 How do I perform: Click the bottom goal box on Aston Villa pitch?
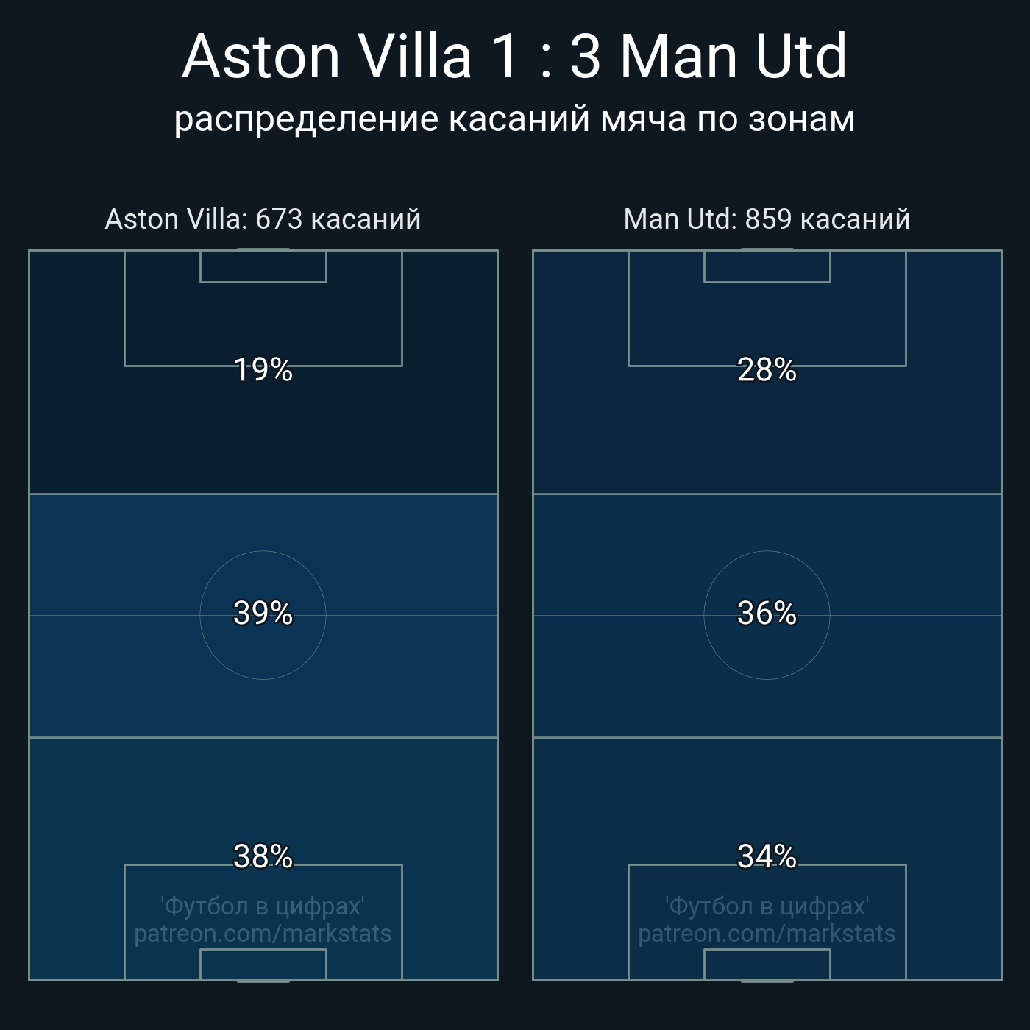(263, 965)
